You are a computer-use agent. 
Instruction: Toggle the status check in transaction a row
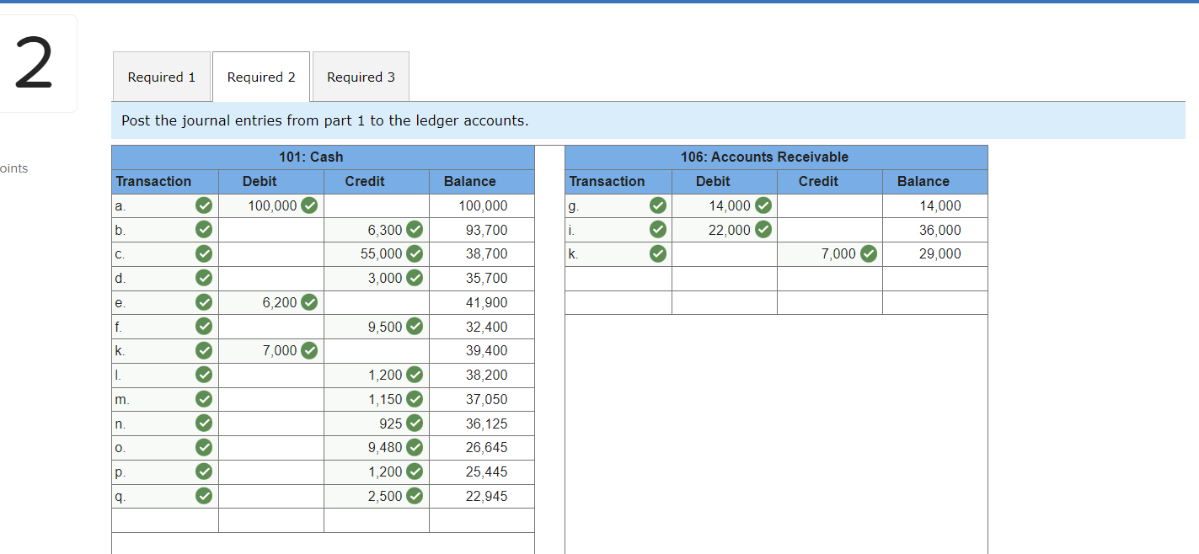tap(203, 205)
